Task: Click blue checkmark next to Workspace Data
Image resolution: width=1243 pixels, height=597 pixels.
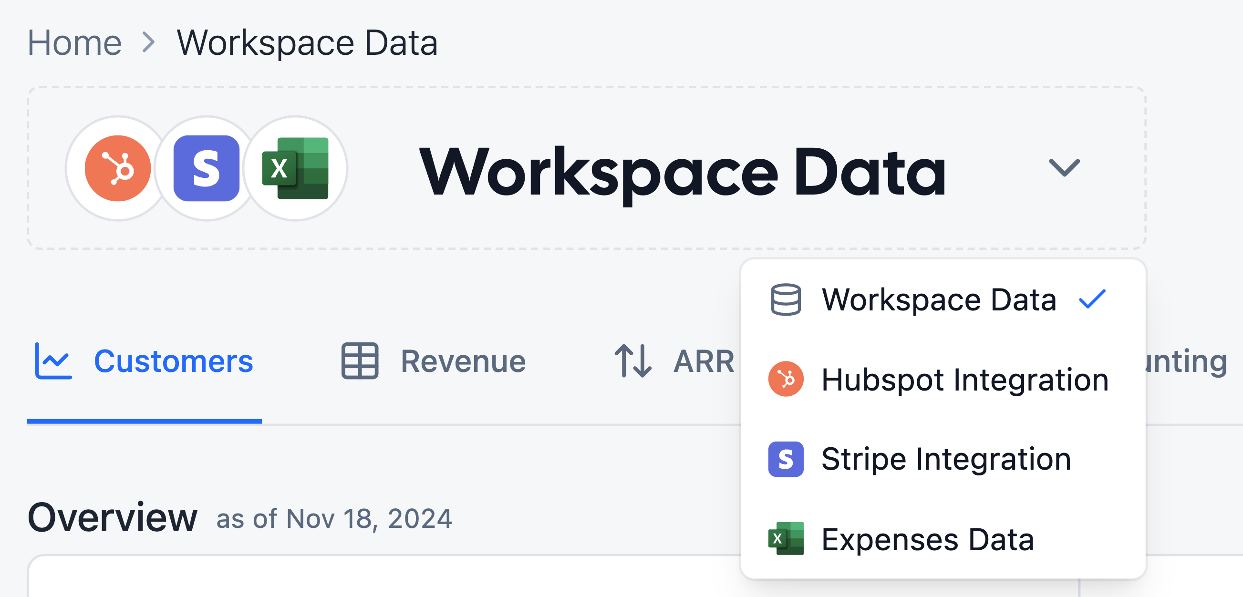Action: [x=1092, y=299]
